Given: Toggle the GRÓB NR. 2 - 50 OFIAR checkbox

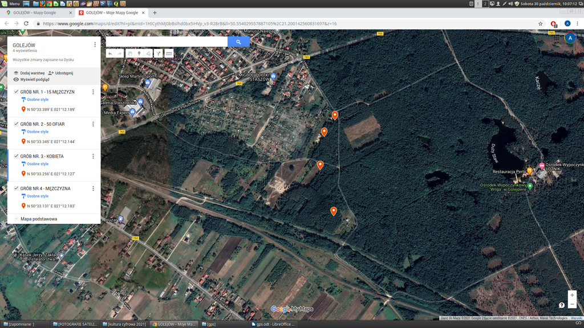Looking at the screenshot, I should (x=16, y=124).
